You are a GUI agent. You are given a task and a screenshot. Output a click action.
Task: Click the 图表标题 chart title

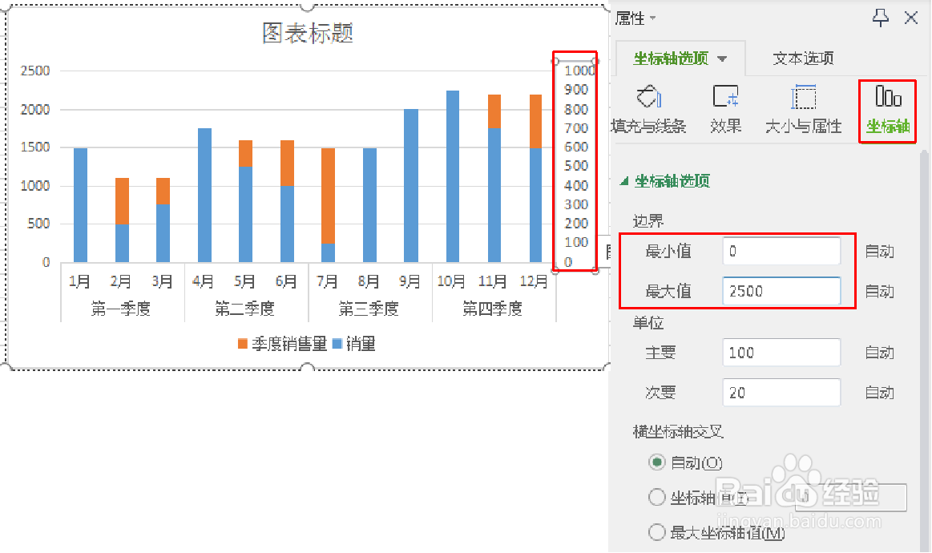[308, 33]
